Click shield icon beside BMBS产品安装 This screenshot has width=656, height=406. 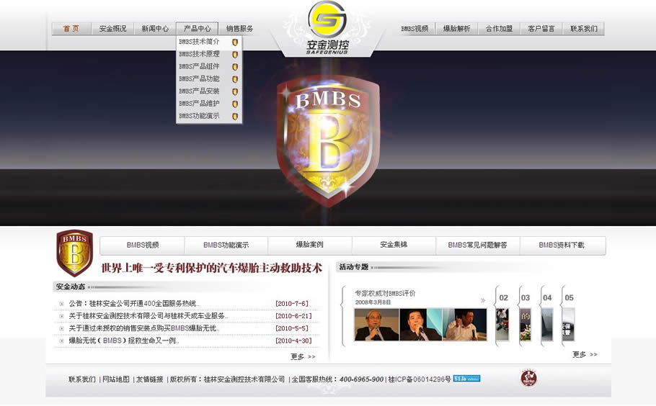point(235,91)
